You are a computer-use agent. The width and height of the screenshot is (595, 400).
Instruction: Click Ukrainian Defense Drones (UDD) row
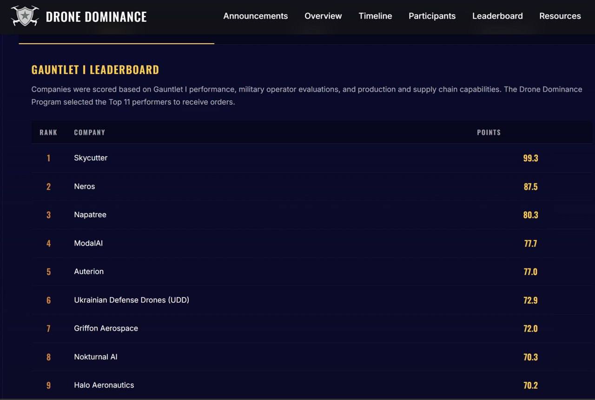pos(132,300)
